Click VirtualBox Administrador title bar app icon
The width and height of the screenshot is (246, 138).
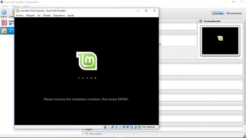point(2,2)
